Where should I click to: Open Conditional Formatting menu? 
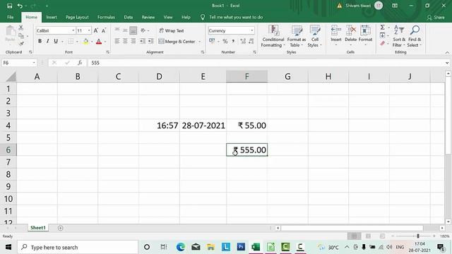click(x=273, y=36)
